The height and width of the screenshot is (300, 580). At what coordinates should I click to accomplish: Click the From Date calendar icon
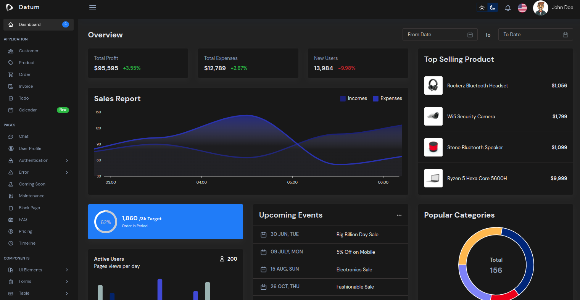470,35
